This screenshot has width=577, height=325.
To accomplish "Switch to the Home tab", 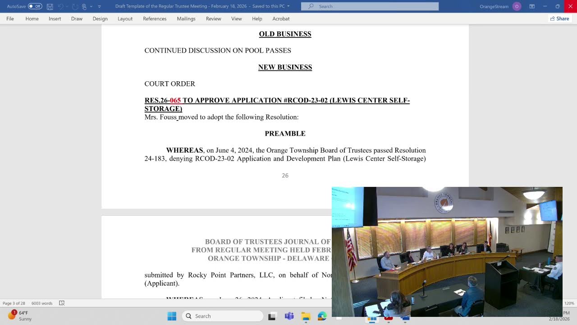I will [x=32, y=19].
